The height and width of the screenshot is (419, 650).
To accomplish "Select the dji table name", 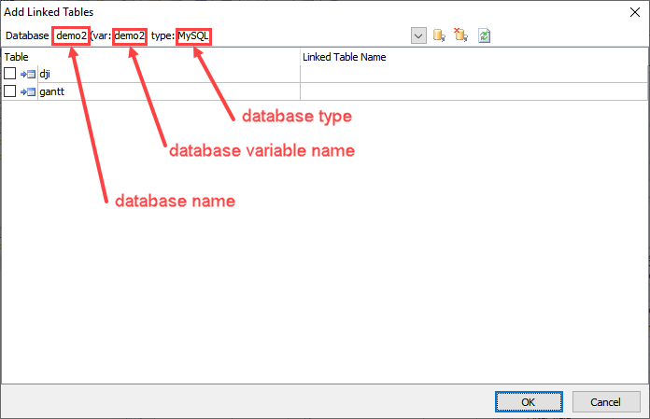I will tap(45, 74).
